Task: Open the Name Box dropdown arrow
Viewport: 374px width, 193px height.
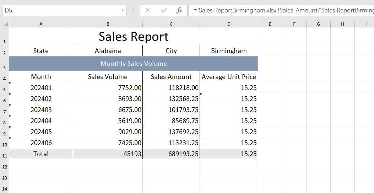Action: 123,11
